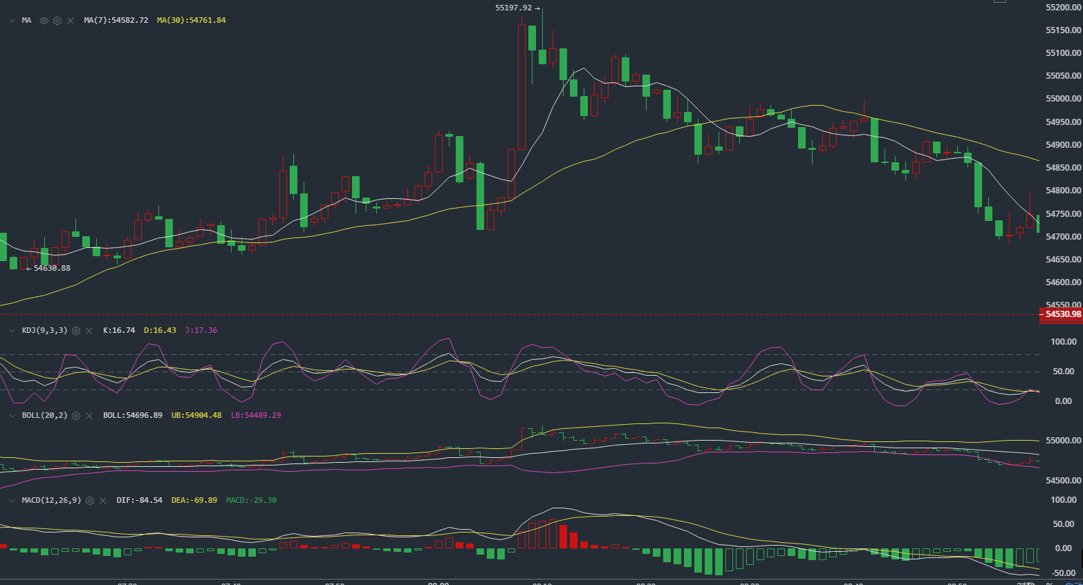This screenshot has width=1083, height=585.
Task: Click the MACD axis -50.00 label
Action: coord(1064,573)
